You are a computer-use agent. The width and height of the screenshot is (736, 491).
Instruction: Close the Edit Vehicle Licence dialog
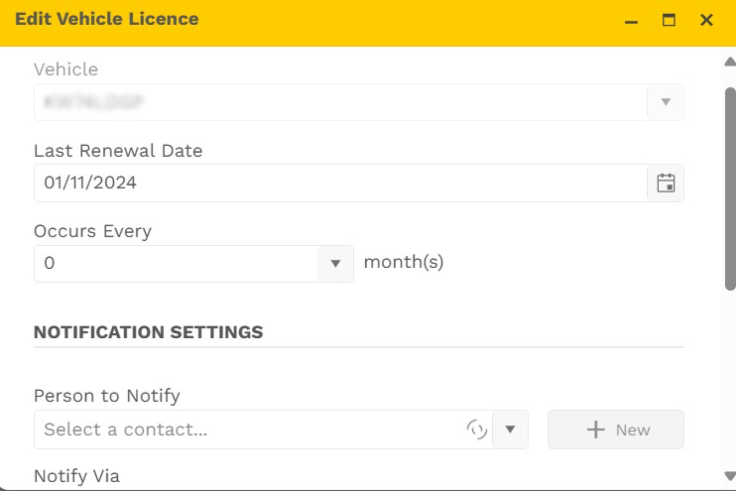(x=706, y=20)
